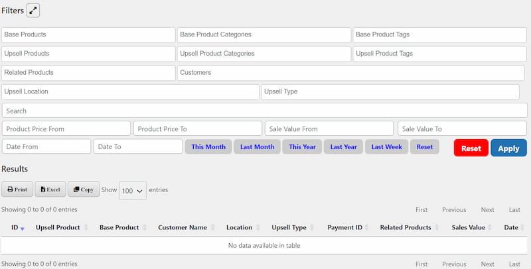Click Next pagination link below table

pos(488,264)
